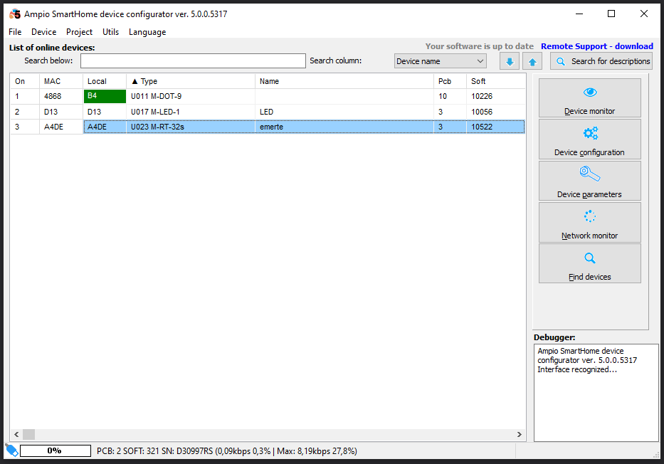Click the blue down arrow search button
The height and width of the screenshot is (464, 664).
(510, 61)
